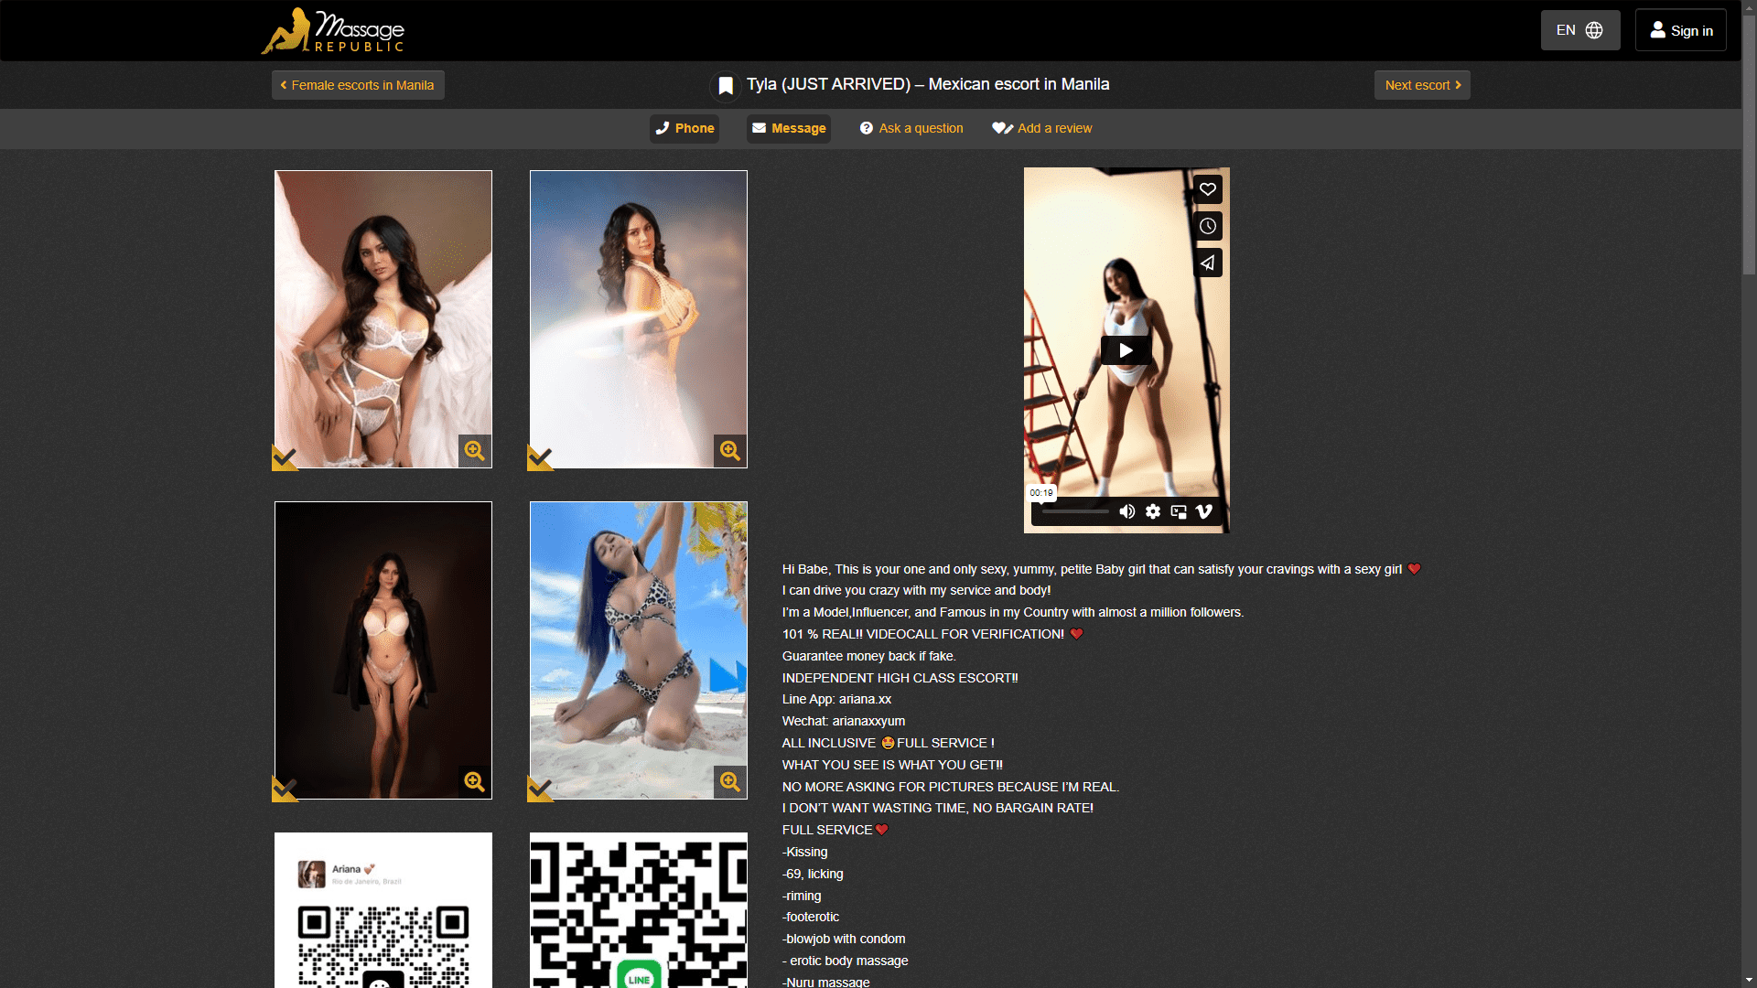Click the profile title "Tyla (JUST ARRIVED)"
This screenshot has height=988, width=1757.
pyautogui.click(x=829, y=84)
